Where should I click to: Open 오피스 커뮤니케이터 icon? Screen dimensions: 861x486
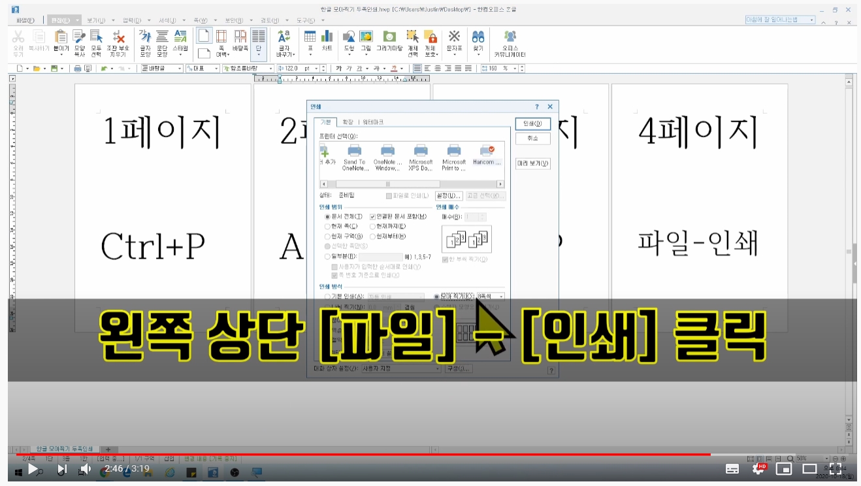click(x=510, y=37)
